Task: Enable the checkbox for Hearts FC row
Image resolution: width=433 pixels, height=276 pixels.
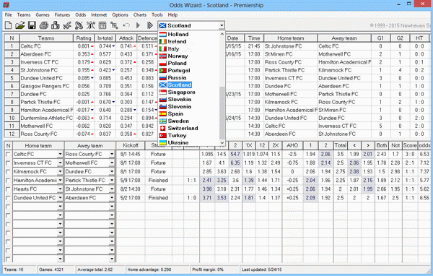Action: [x=8, y=189]
